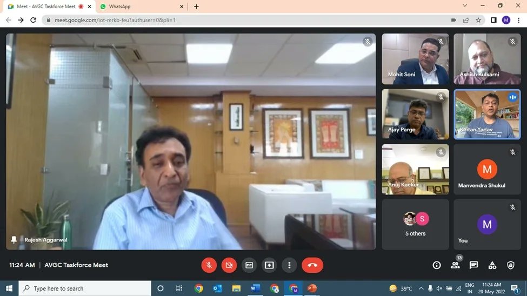The height and width of the screenshot is (296, 527).
Task: Toggle closed captions
Action: [x=249, y=265]
